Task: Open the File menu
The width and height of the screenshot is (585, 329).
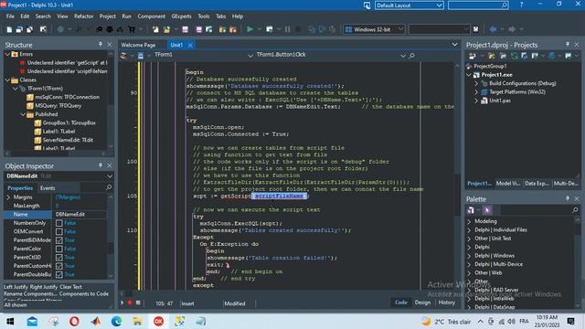Action: [10, 16]
